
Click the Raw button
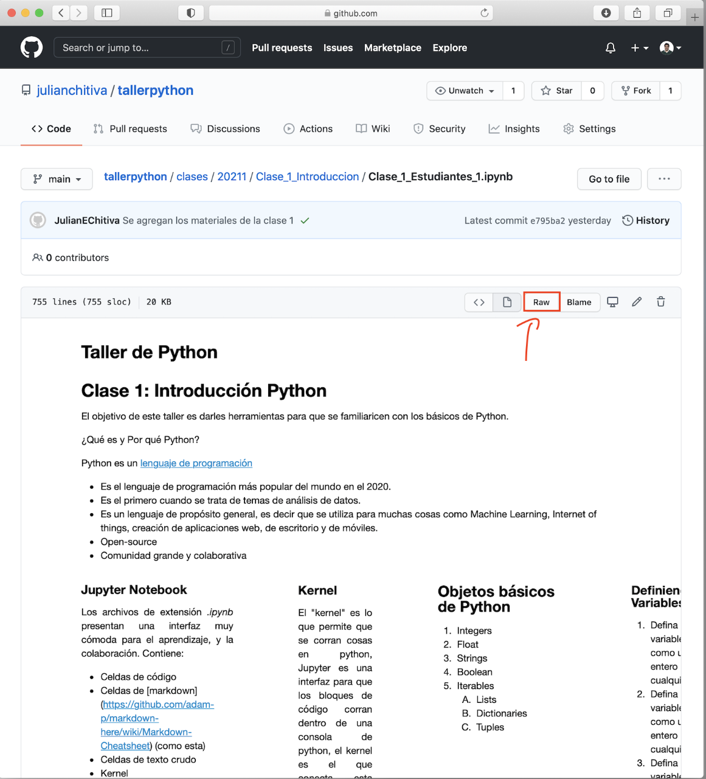click(541, 302)
